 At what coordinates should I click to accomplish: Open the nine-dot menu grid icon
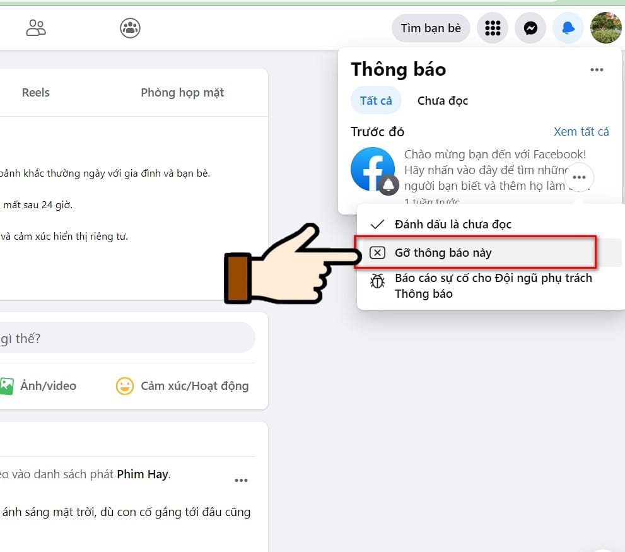tap(493, 28)
